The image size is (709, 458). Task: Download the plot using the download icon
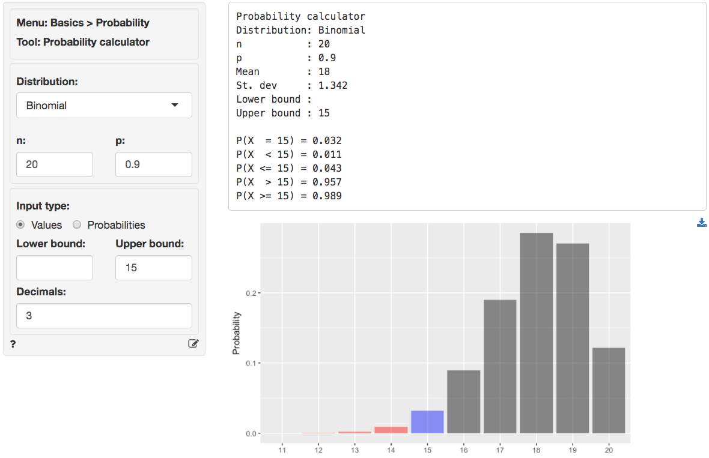pyautogui.click(x=701, y=223)
